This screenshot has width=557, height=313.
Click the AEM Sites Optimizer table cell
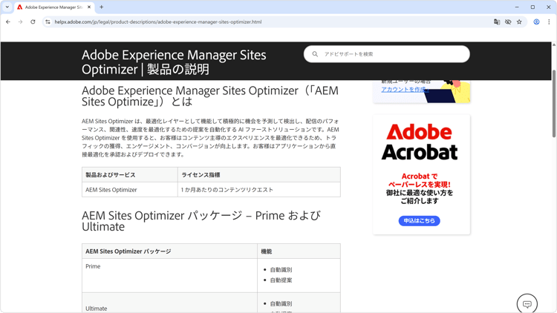[x=130, y=190]
